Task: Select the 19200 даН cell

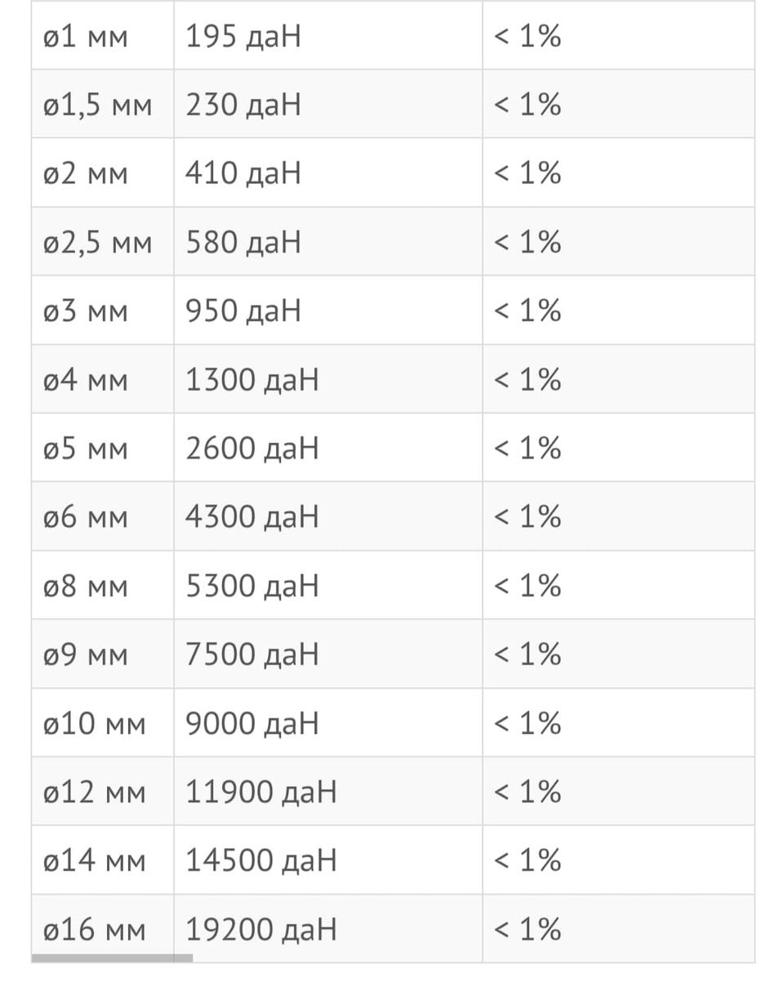Action: coord(261,929)
